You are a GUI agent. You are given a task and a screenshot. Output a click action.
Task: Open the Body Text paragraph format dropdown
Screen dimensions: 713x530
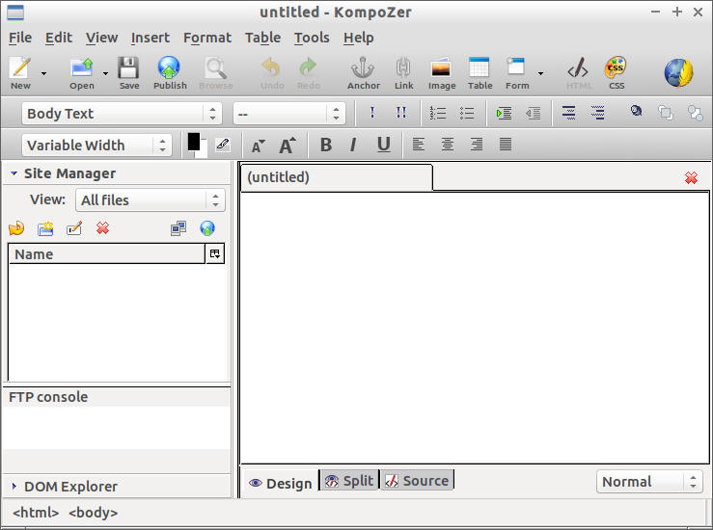coord(122,114)
